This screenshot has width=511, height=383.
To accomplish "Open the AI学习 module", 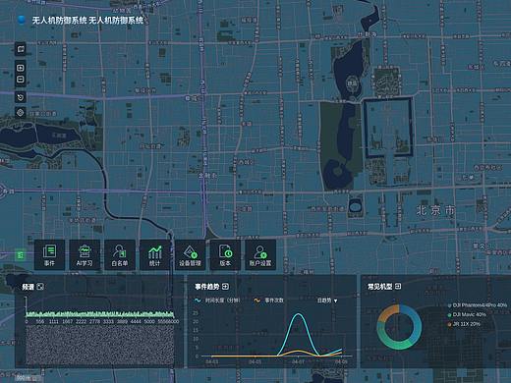I will click(x=85, y=255).
